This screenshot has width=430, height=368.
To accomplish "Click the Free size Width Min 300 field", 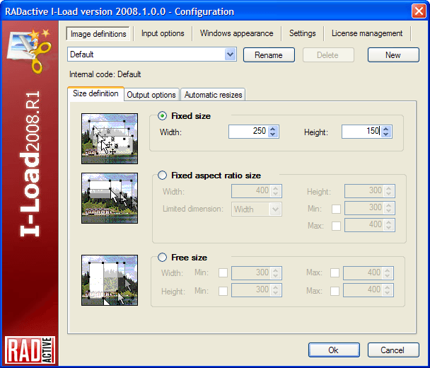I will coord(257,272).
